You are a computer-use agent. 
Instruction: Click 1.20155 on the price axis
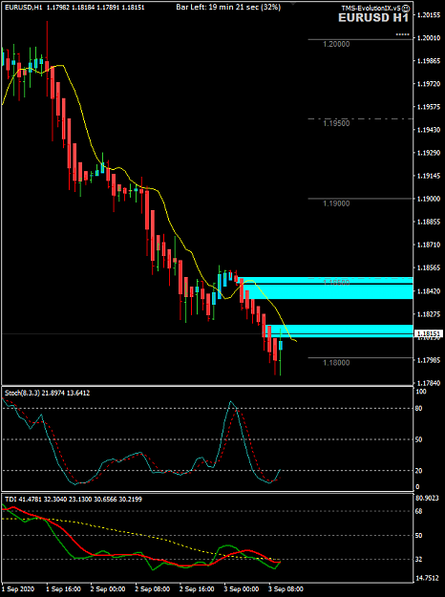coord(428,15)
